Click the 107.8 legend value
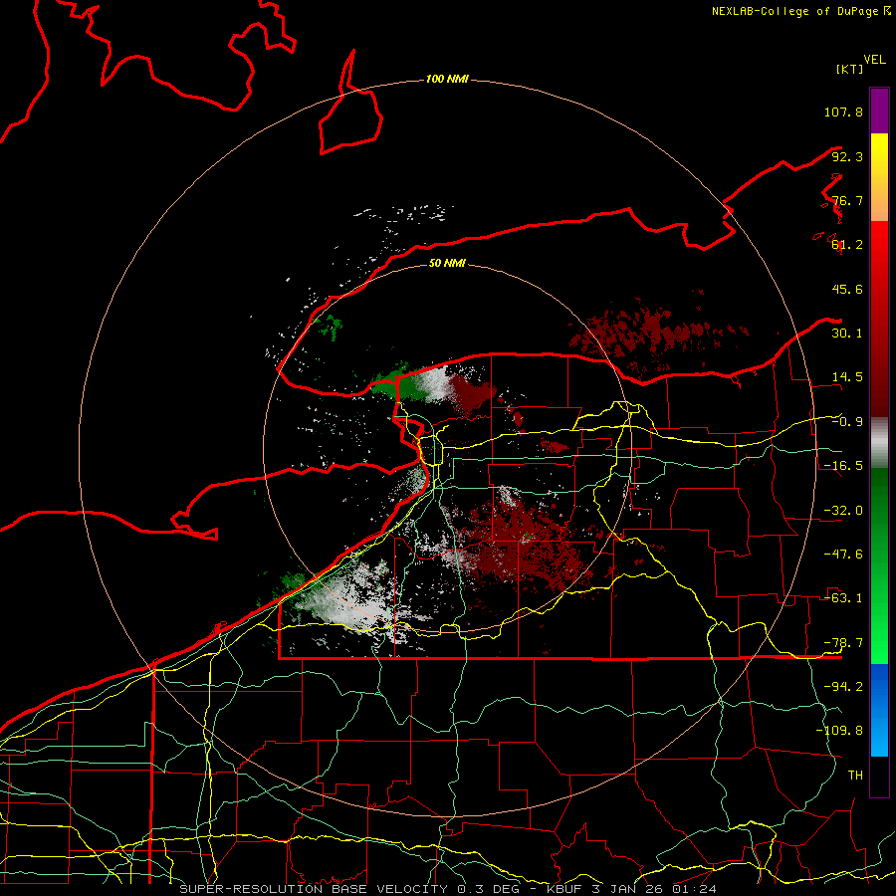 pos(843,112)
